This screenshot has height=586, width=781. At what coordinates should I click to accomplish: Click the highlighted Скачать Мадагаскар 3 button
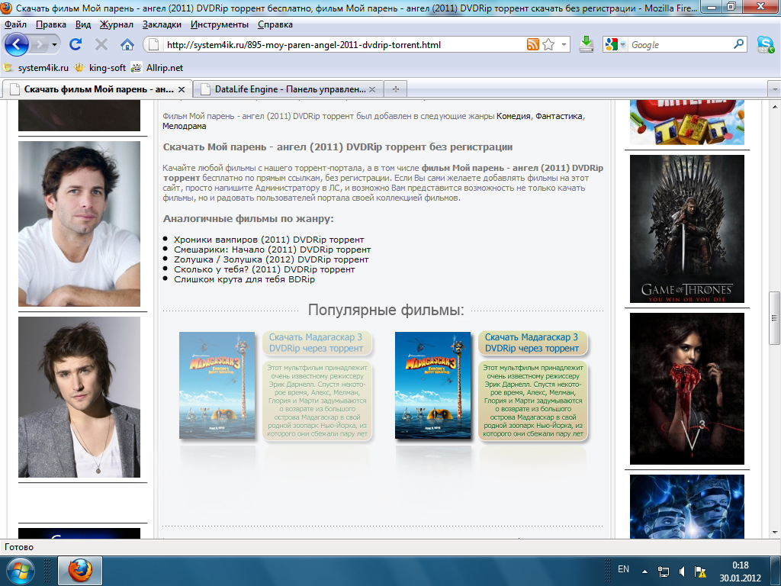pyautogui.click(x=532, y=343)
